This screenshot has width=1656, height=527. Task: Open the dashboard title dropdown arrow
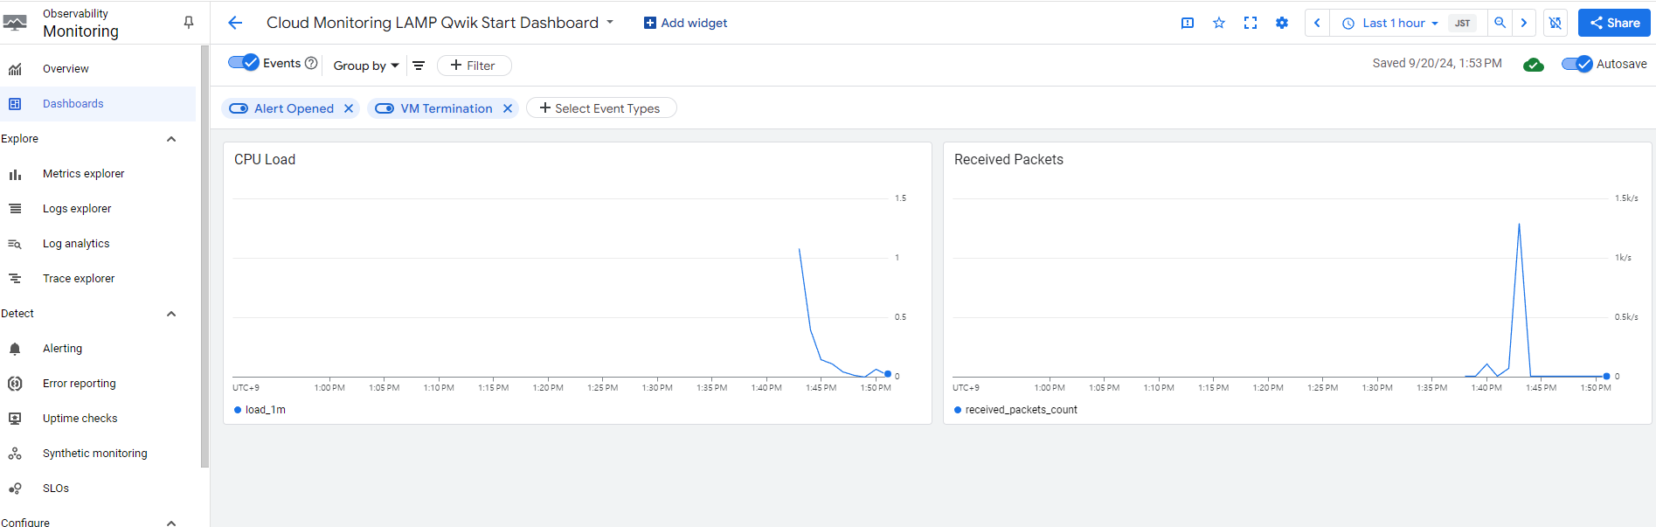point(610,22)
